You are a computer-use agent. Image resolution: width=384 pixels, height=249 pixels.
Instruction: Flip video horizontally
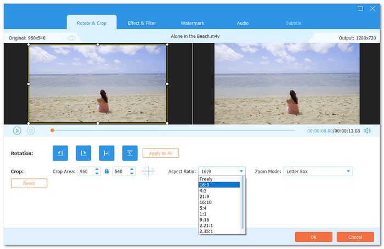coord(106,153)
